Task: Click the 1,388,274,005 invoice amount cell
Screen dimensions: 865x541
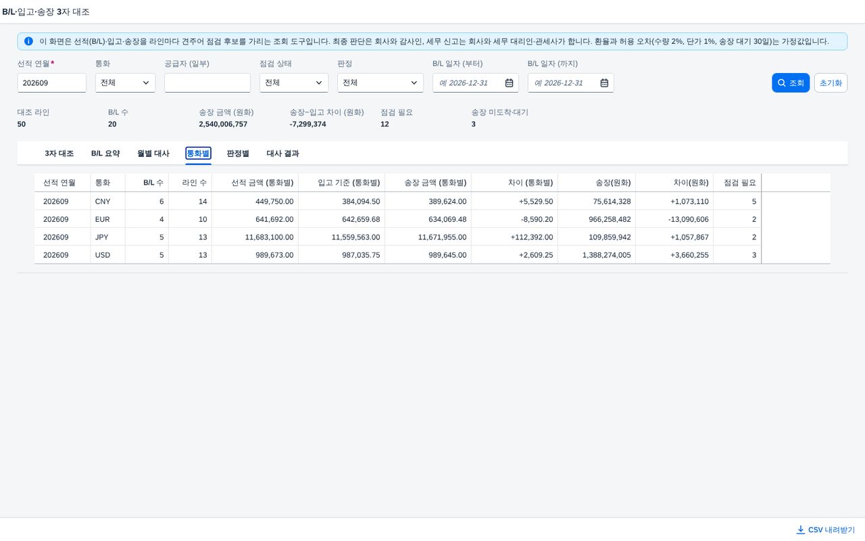Action: point(597,255)
